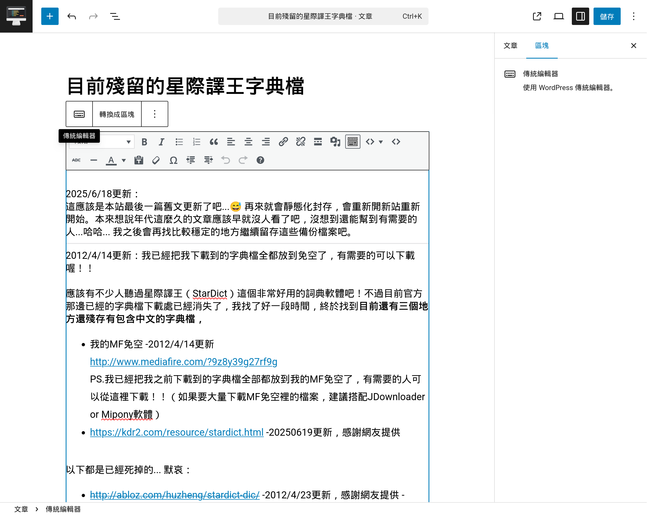Insert a bulleted list
Screen dimensions: 647x516
tap(179, 142)
